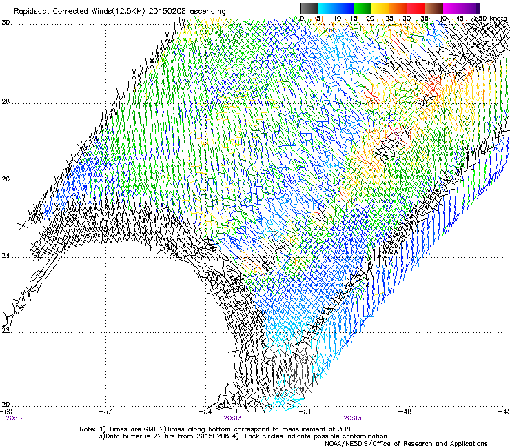Select the dark purple 45-50 knot color segment
Screen dimensions: 510x448
click(470, 8)
